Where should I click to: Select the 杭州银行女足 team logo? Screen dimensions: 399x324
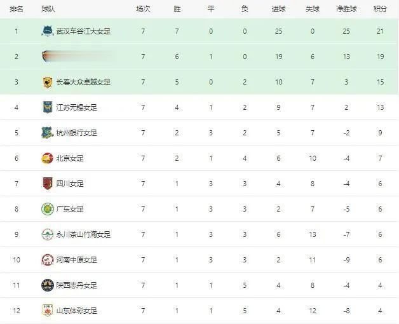(x=48, y=133)
